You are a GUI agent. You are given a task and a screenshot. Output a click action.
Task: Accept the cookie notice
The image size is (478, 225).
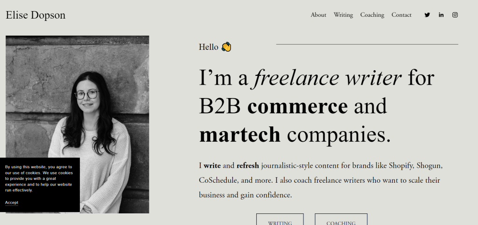coord(12,202)
